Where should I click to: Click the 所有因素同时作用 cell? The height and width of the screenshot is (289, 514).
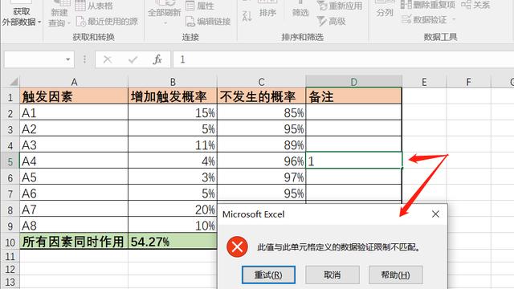click(x=74, y=242)
